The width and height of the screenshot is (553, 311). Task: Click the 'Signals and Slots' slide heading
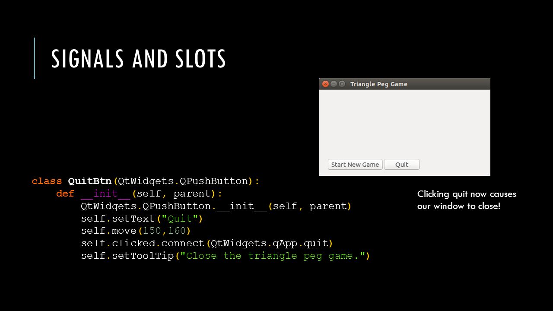tap(139, 59)
